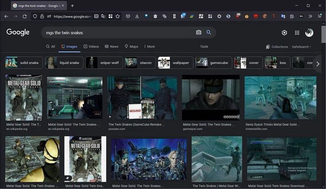Filter by the 'box' chip
The height and width of the screenshot is (189, 326).
coord(277,63)
